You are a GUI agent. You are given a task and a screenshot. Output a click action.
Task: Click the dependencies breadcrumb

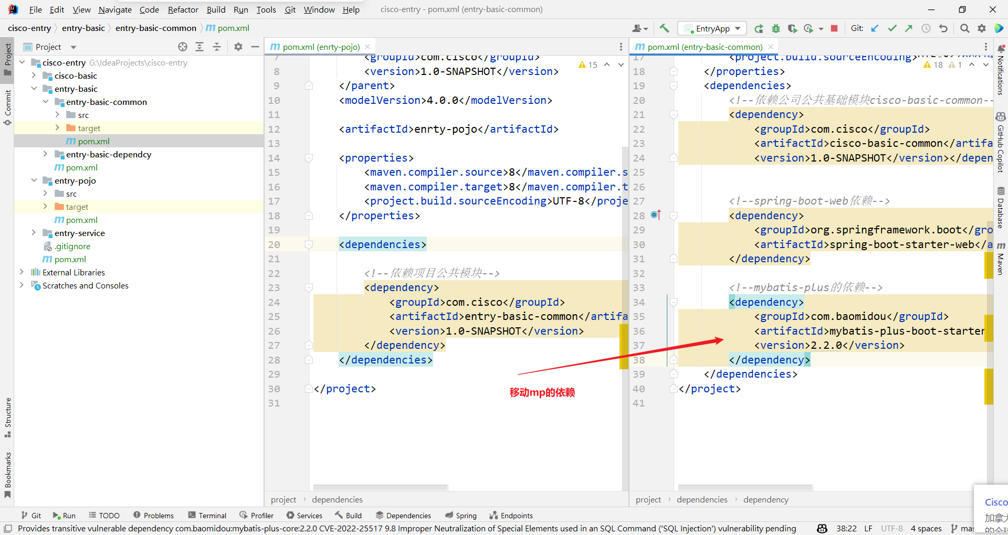coord(337,499)
